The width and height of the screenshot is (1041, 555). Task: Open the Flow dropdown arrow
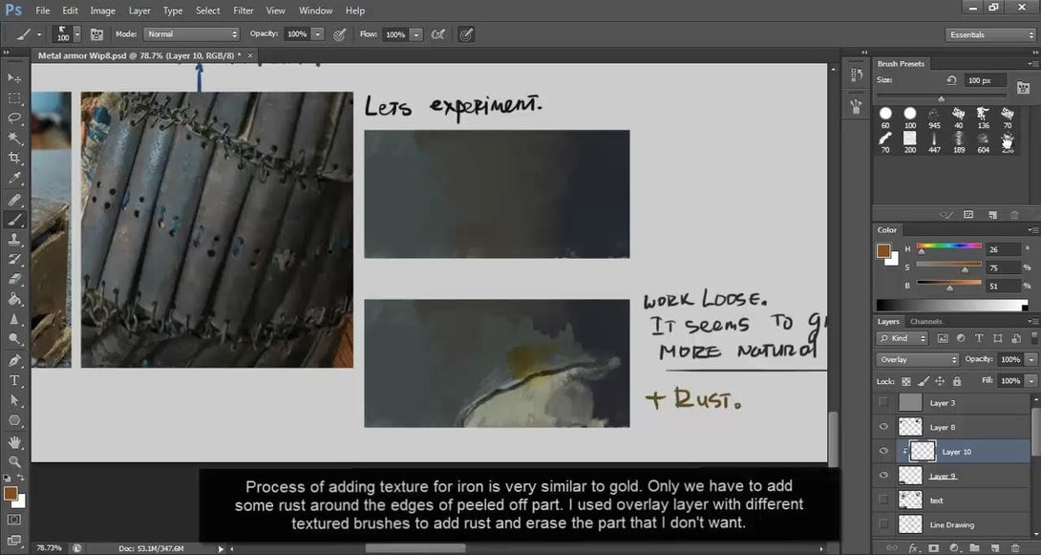point(415,34)
